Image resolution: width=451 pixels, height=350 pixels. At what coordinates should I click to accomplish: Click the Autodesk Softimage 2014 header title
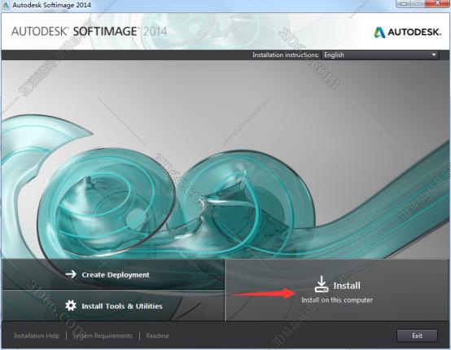tap(90, 32)
